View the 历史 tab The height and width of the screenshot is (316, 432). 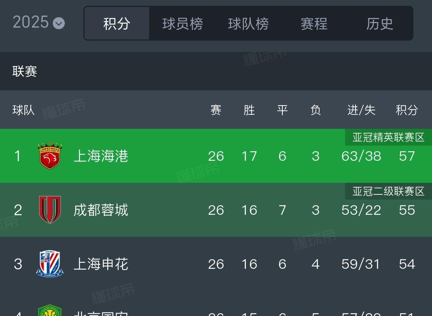coord(380,24)
